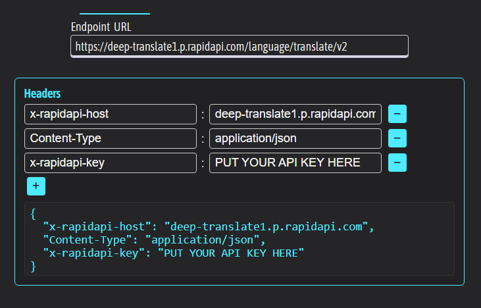The width and height of the screenshot is (481, 308).
Task: Remove the Content-Type header row
Action: 397,138
